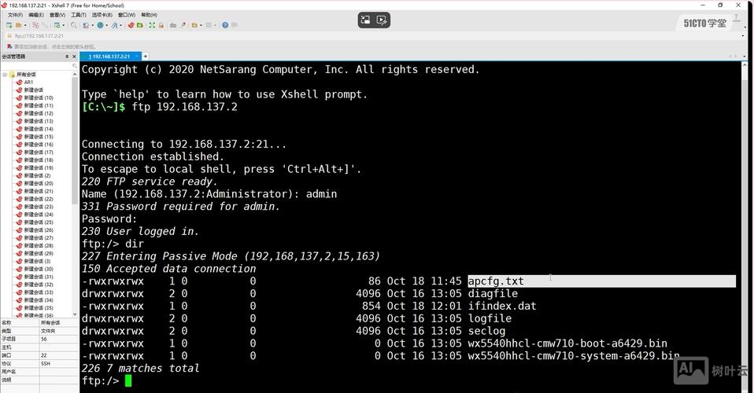Close the Session Manager panel
This screenshot has width=754, height=393.
pyautogui.click(x=74, y=57)
